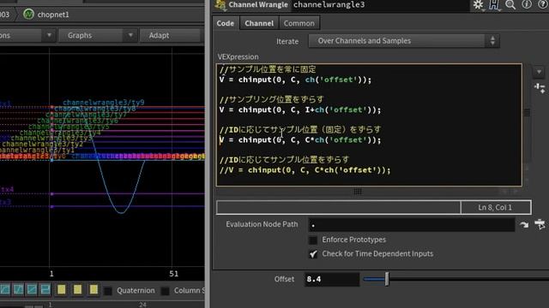Screen dimensions: 549x308
Task: Click the jump-to-node arrow beside Evaluation Node Path
Action: pos(524,224)
